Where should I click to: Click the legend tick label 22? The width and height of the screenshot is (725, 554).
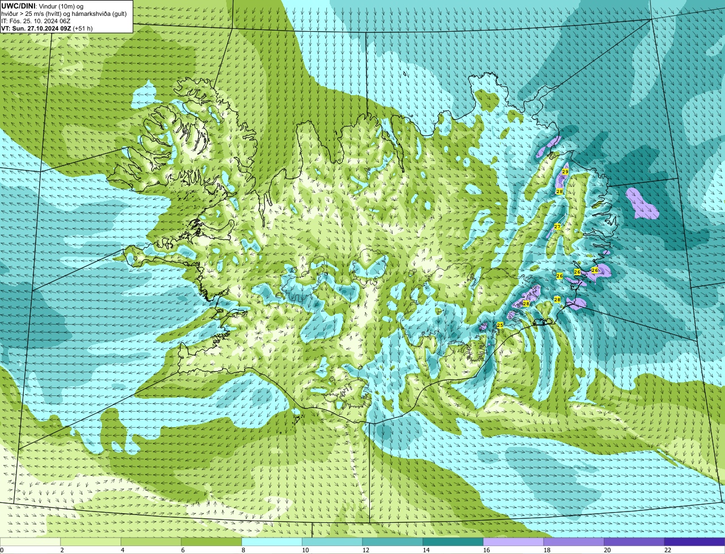click(x=667, y=550)
